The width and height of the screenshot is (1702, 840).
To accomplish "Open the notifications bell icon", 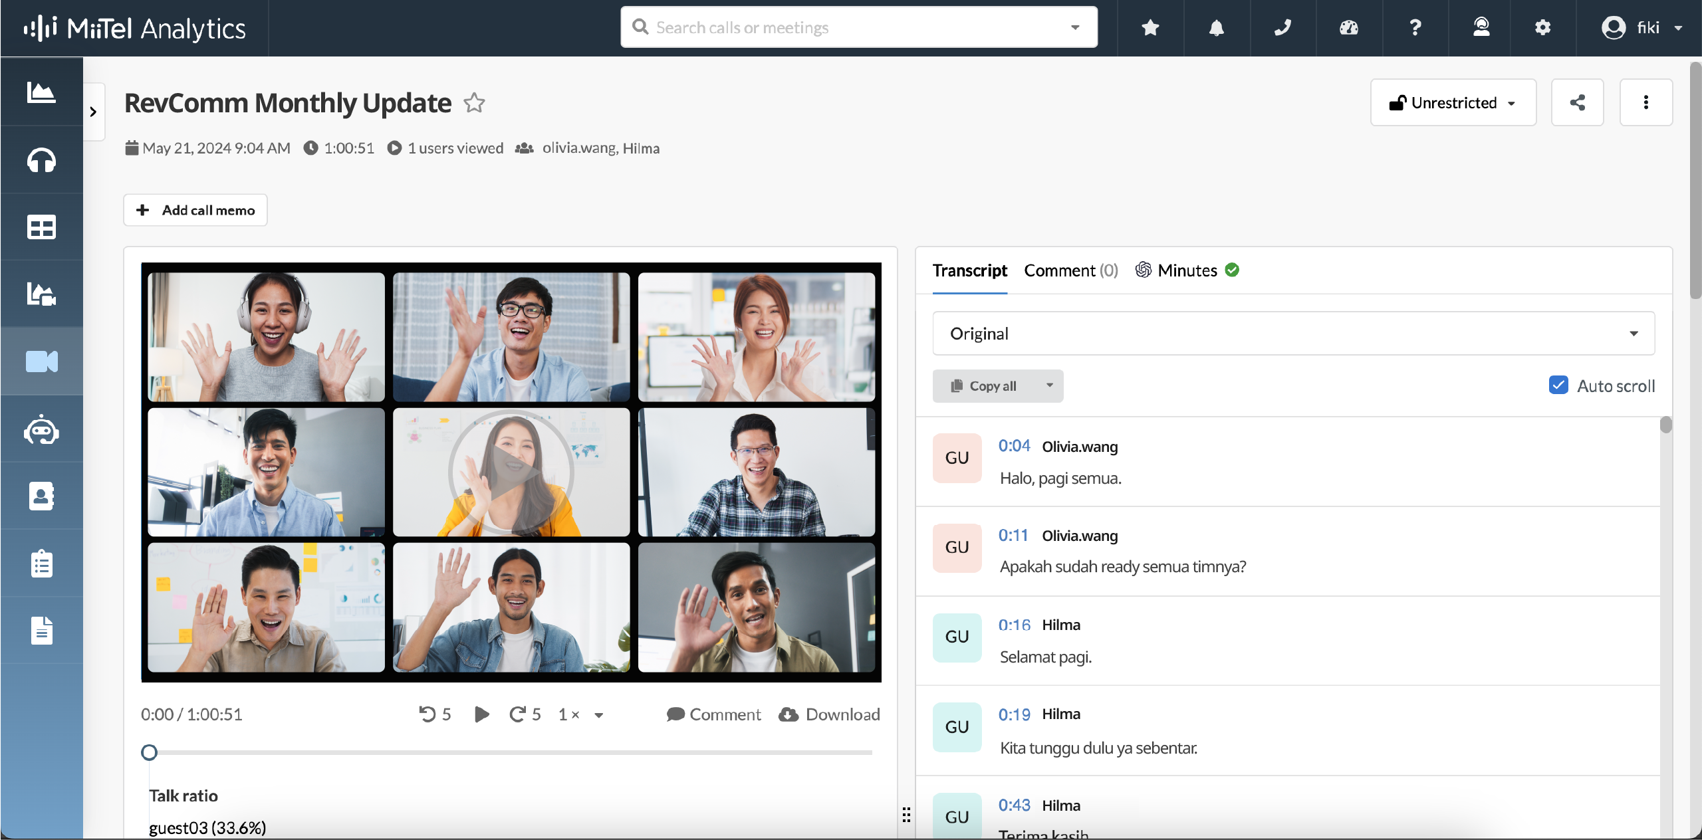I will click(1216, 28).
